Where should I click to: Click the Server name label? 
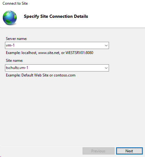point(16,39)
